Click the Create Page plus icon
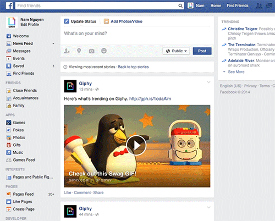 (x=9, y=209)
